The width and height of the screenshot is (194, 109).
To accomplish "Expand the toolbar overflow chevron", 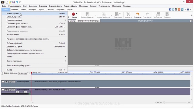I will coord(192,15).
